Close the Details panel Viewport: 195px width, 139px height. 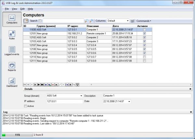(x=190, y=89)
